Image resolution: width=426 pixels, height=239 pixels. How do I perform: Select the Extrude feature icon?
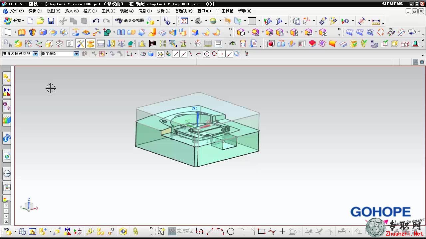click(22, 32)
